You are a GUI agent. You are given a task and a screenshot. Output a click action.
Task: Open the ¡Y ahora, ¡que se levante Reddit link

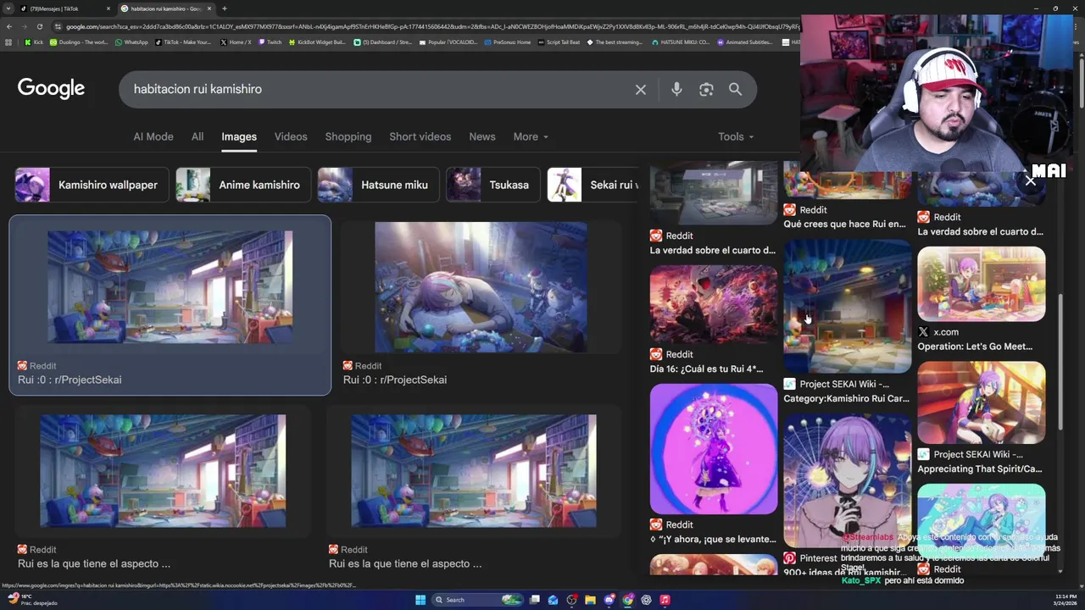(713, 539)
